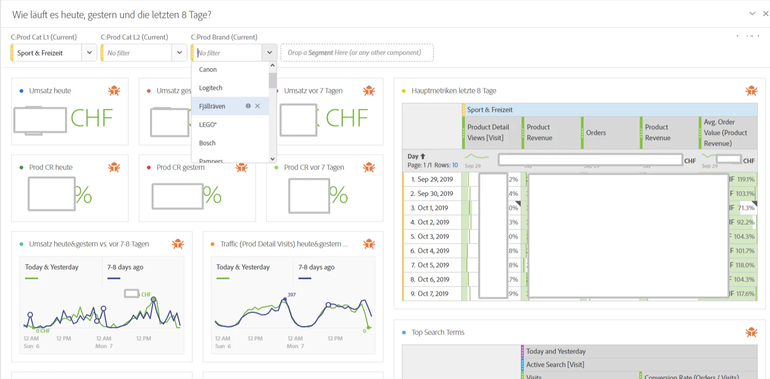Open the Prod Cat L2 dropdown arrow
This screenshot has height=379, width=770.
[179, 53]
